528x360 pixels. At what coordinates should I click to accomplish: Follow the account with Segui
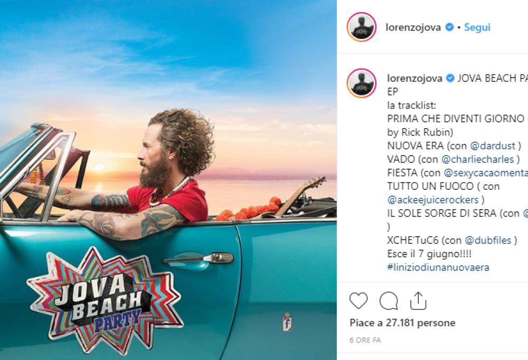[477, 27]
